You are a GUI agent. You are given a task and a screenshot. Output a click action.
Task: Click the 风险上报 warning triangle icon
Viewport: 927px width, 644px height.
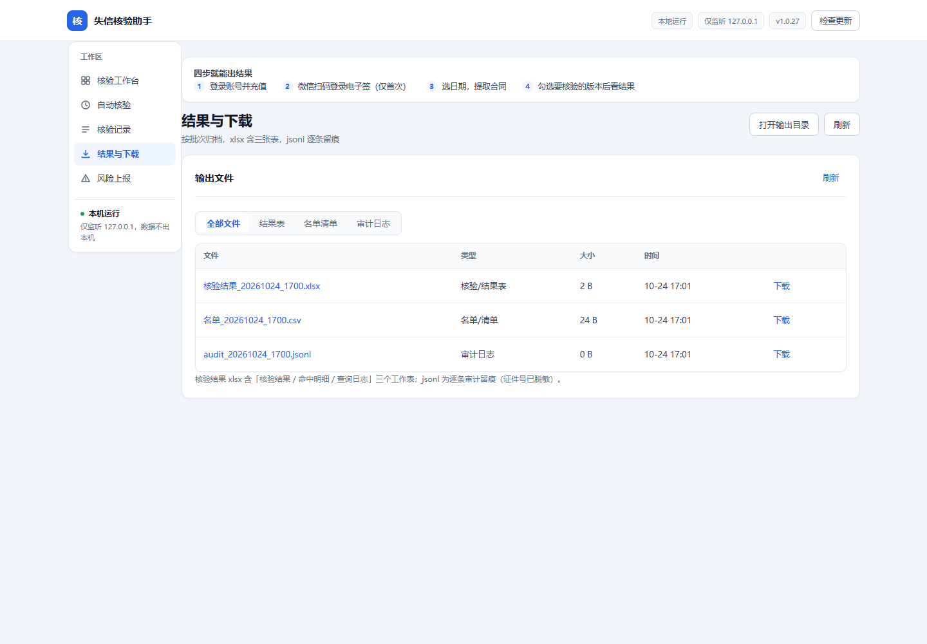(x=86, y=178)
